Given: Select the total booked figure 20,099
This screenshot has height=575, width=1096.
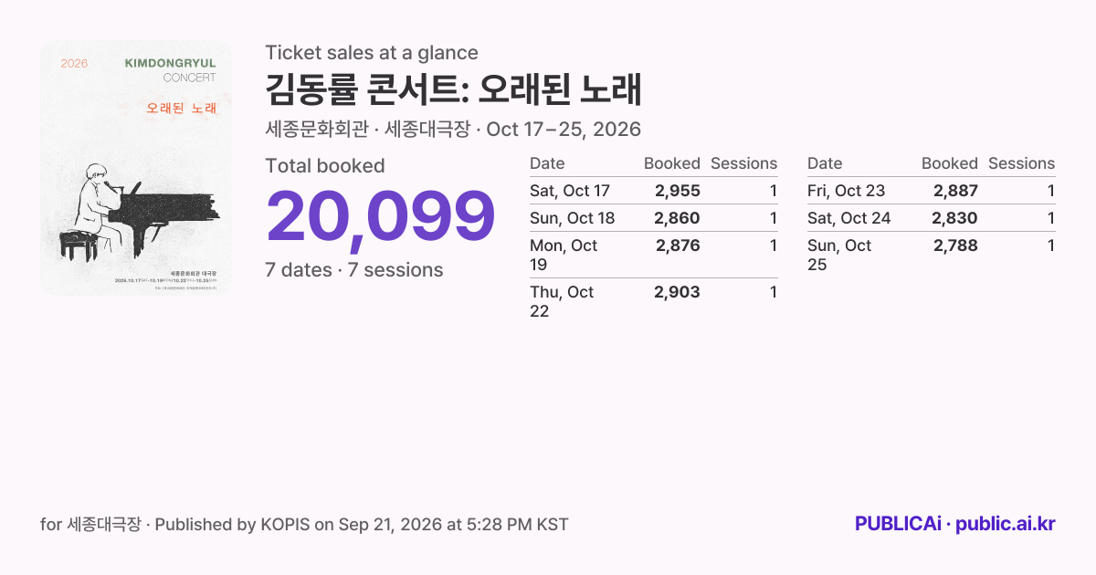Looking at the screenshot, I should pyautogui.click(x=380, y=217).
